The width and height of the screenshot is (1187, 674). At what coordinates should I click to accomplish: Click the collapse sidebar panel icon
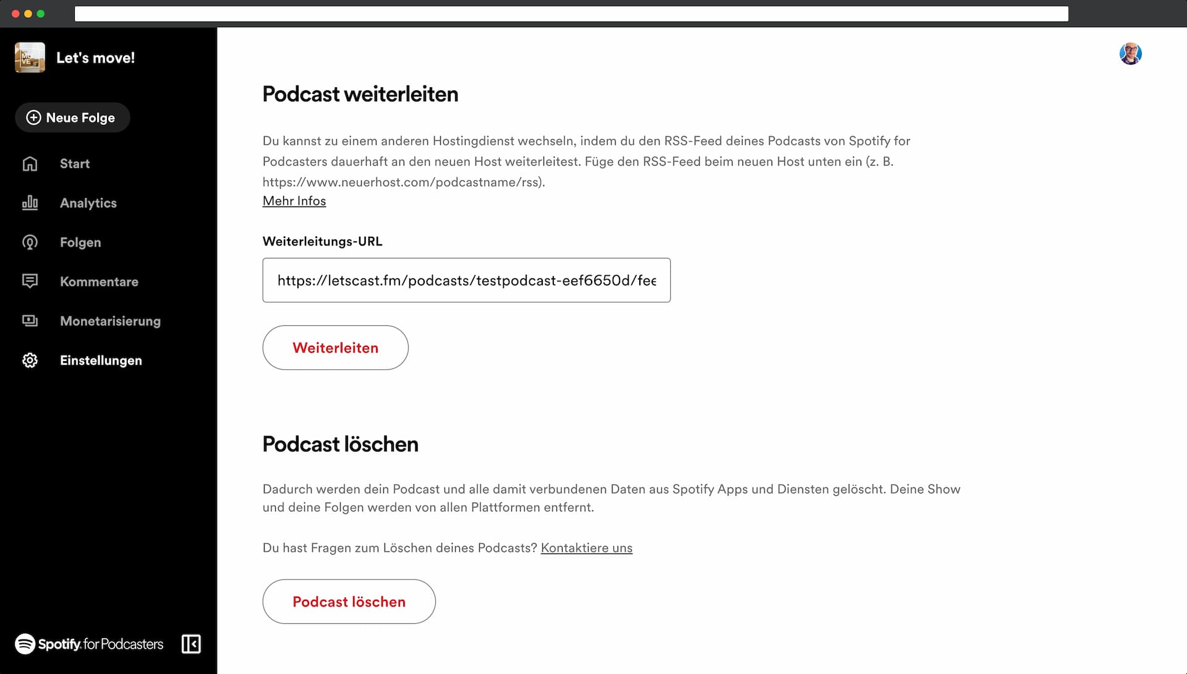tap(190, 644)
